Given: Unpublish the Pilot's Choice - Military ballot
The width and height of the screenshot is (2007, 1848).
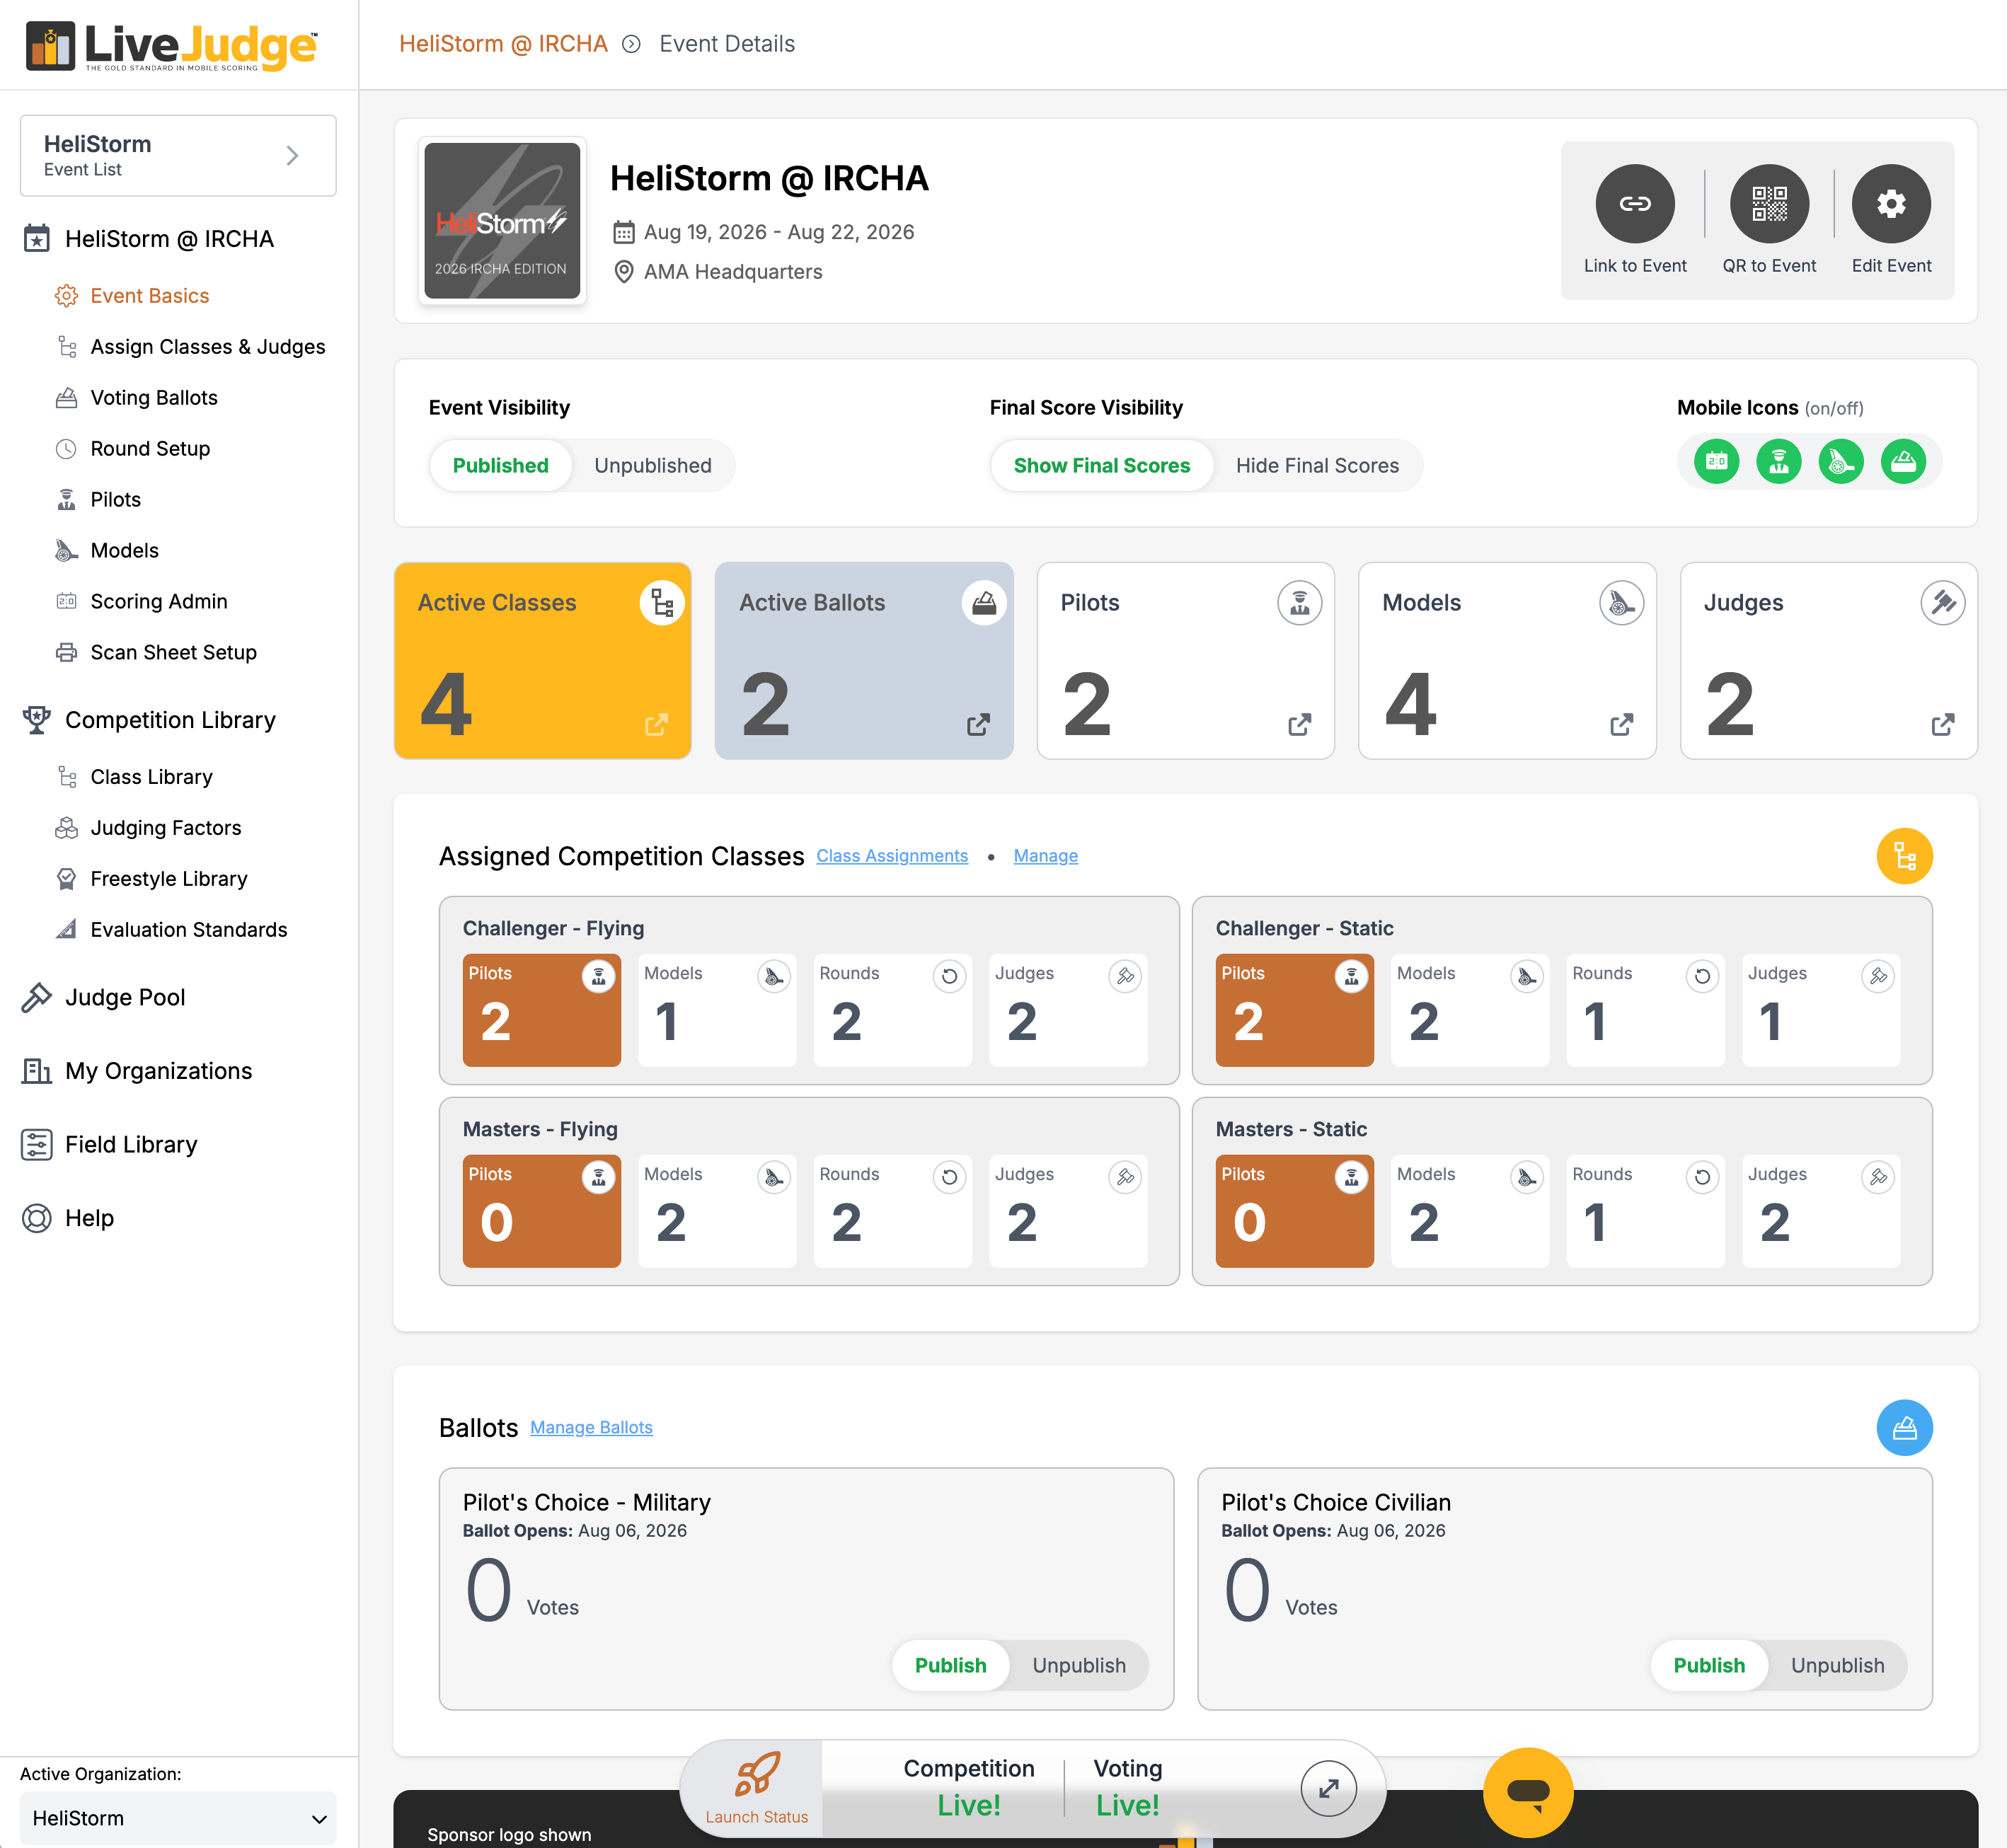Looking at the screenshot, I should click(x=1078, y=1665).
